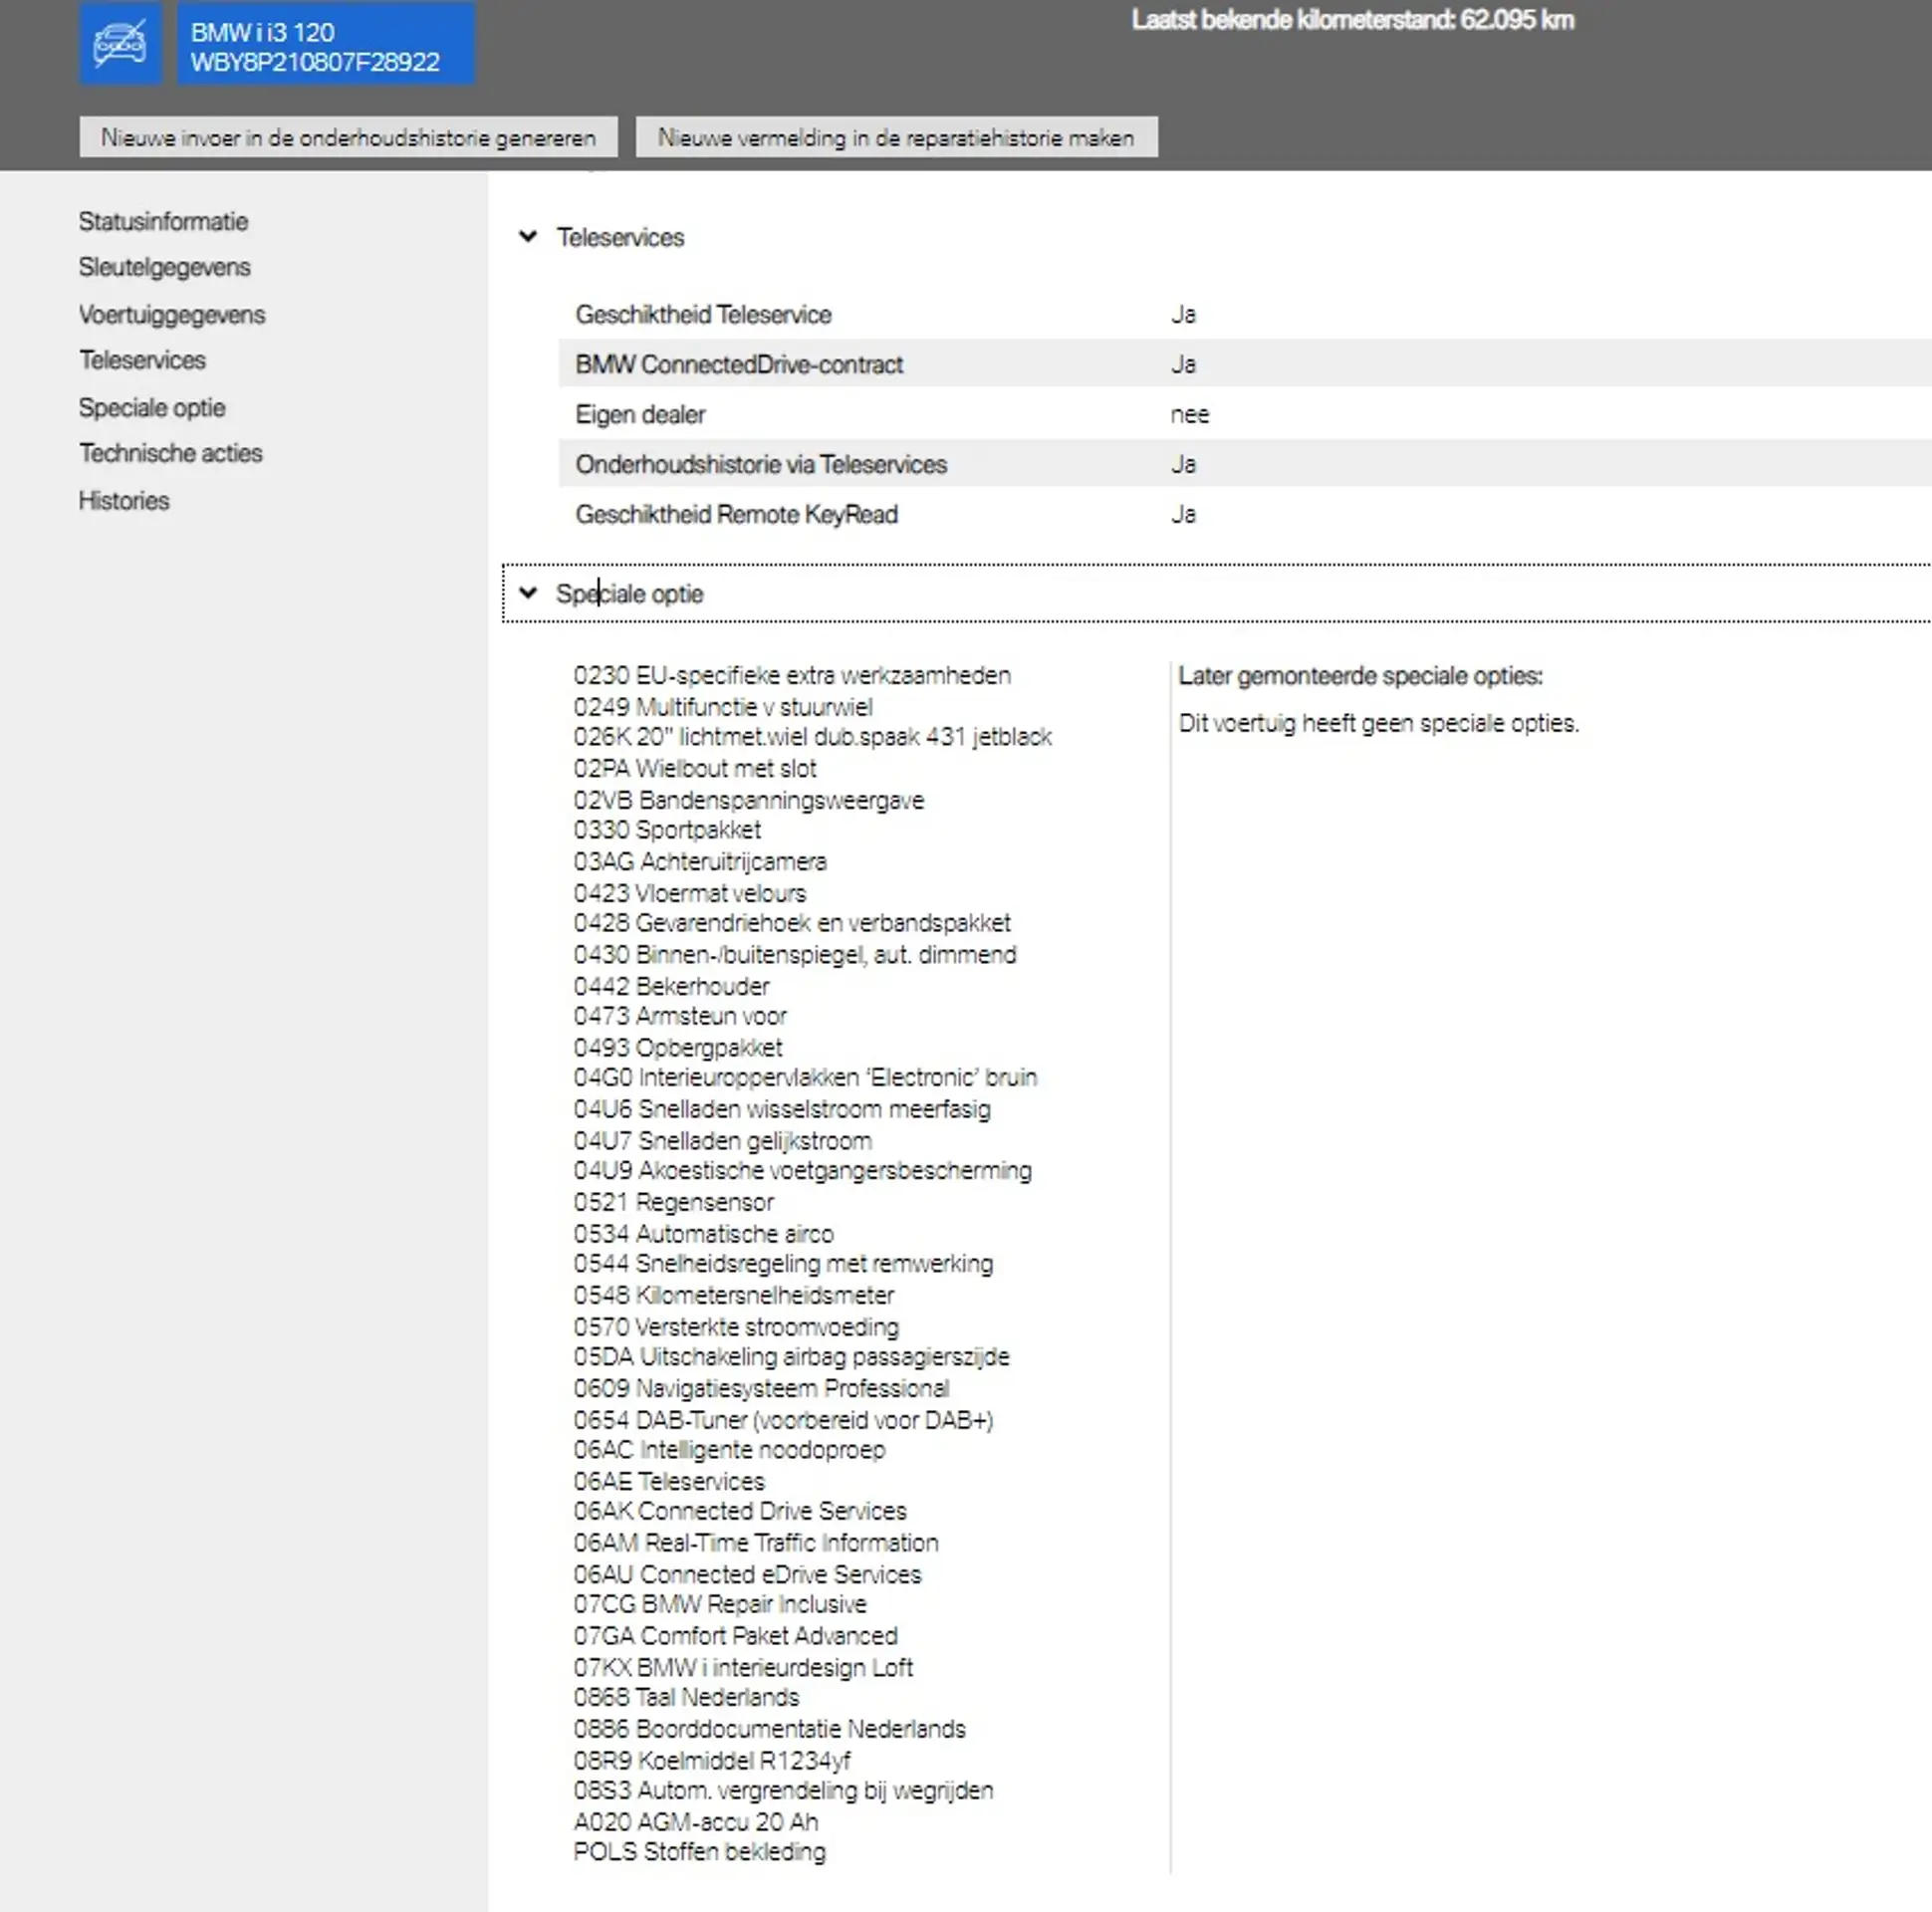
Task: Select row Geschiktheid Teleservice
Action: [x=1244, y=315]
